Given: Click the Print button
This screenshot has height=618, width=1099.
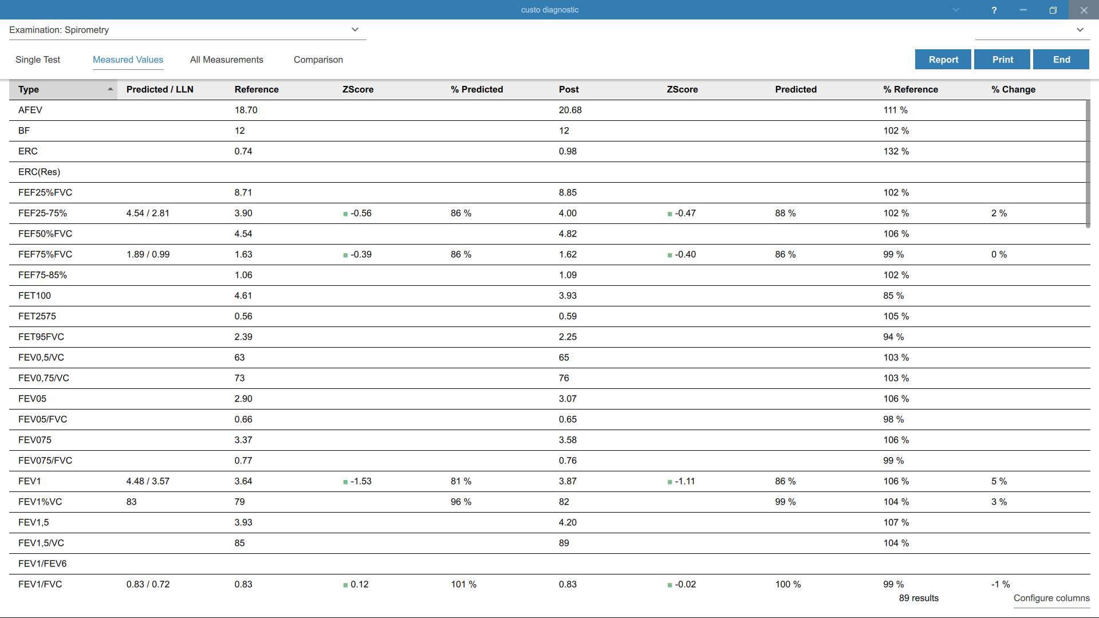Looking at the screenshot, I should pos(1002,60).
